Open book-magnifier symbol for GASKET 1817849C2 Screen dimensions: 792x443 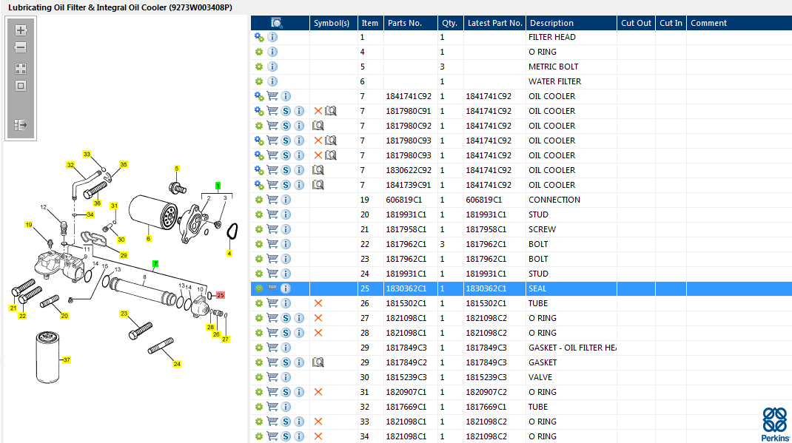click(x=318, y=362)
